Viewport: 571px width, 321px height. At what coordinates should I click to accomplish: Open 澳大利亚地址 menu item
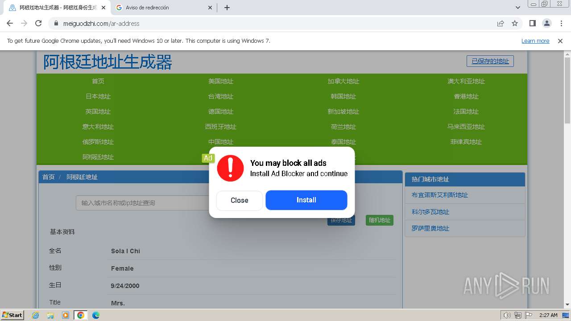466,81
